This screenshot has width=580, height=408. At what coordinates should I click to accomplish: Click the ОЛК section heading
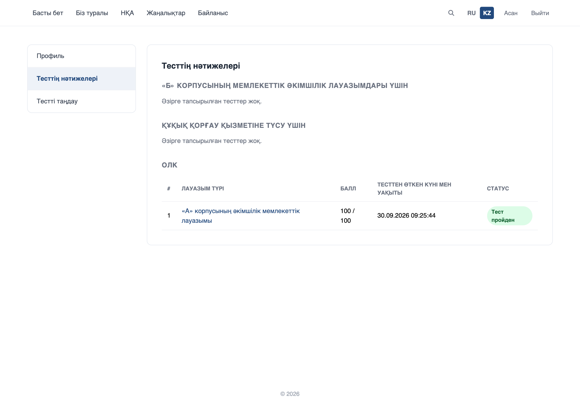point(169,165)
